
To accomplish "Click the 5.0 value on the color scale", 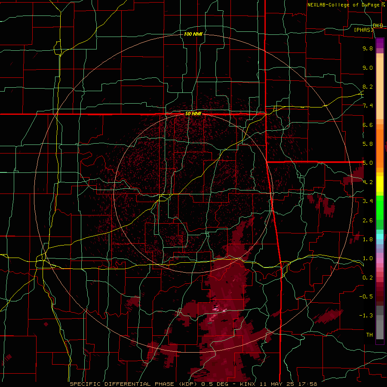I will click(368, 163).
